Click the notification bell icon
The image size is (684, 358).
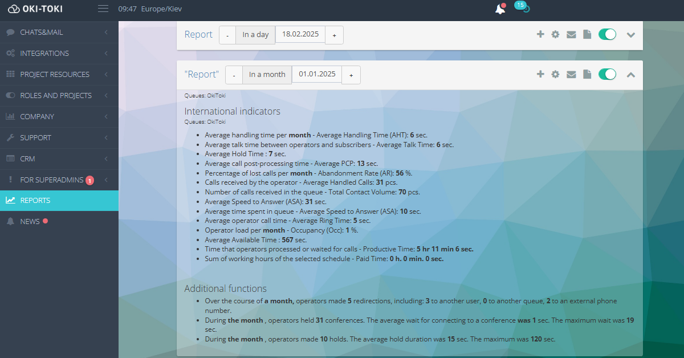point(500,9)
